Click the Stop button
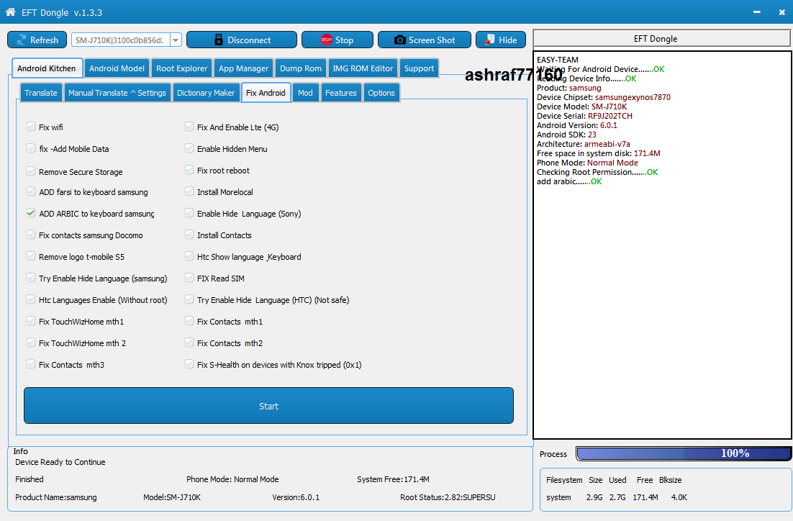The width and height of the screenshot is (793, 521). 337,40
